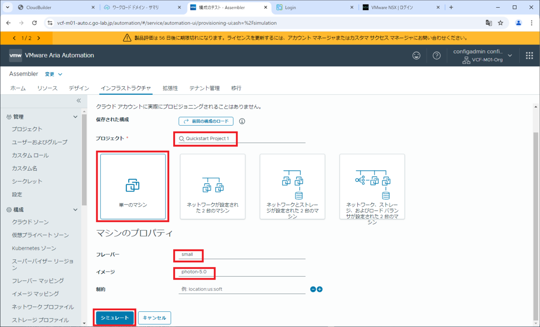Open Kubernetes ゾーン in the sidebar

click(x=34, y=248)
